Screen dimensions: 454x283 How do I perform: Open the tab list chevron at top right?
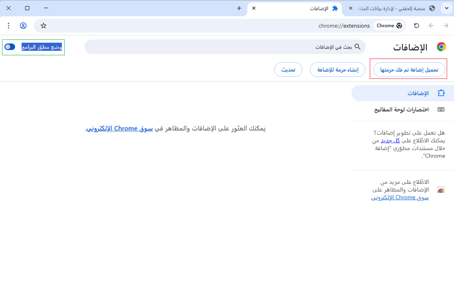coord(447,8)
